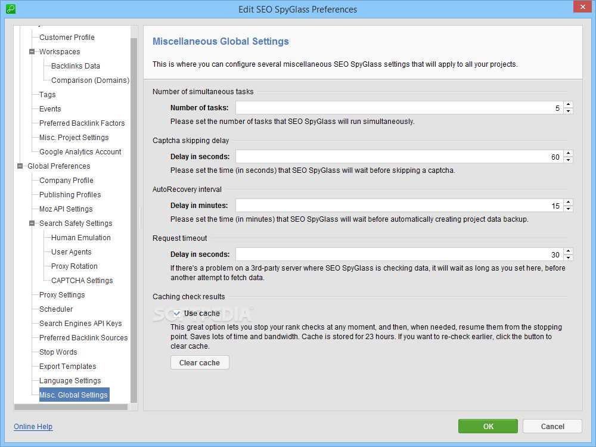Click the Captcha Delay in seconds field
This screenshot has height=447, width=596.
point(399,157)
